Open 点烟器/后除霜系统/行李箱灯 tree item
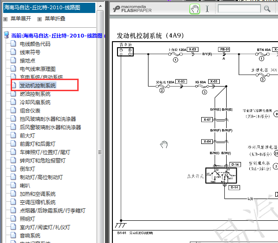The height and width of the screenshot is (243, 278). (53, 211)
